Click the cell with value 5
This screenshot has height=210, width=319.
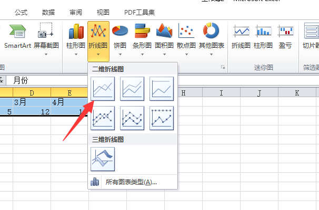click(6, 111)
